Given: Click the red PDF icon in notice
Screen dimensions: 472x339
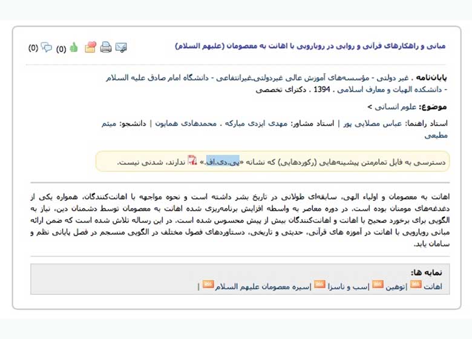Looking at the screenshot, I should [192, 160].
